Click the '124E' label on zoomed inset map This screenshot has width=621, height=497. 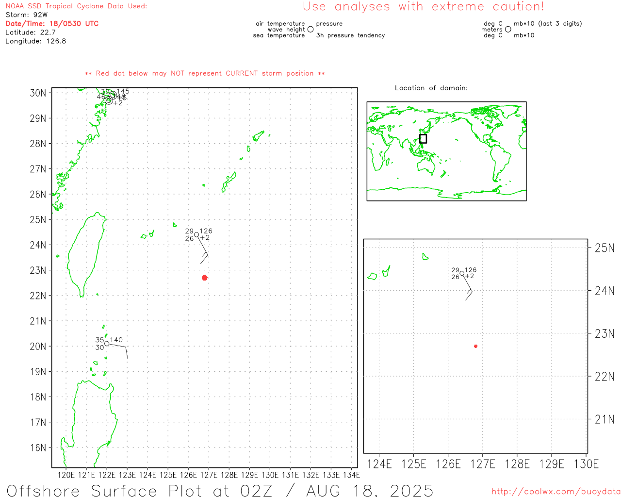379,464
